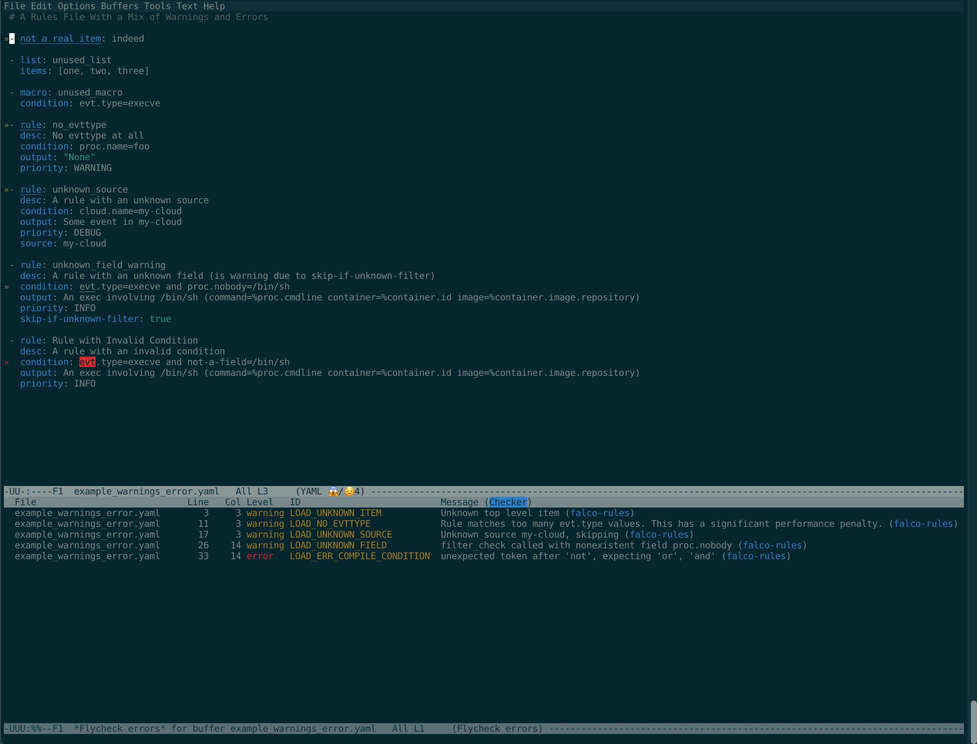Select the LOAD_ERR_COMPILE_CONDITION error ID
977x744 pixels.
pos(360,556)
